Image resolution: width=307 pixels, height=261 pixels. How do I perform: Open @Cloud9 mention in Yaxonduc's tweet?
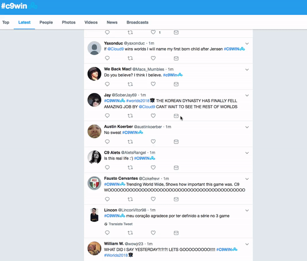tap(116, 49)
